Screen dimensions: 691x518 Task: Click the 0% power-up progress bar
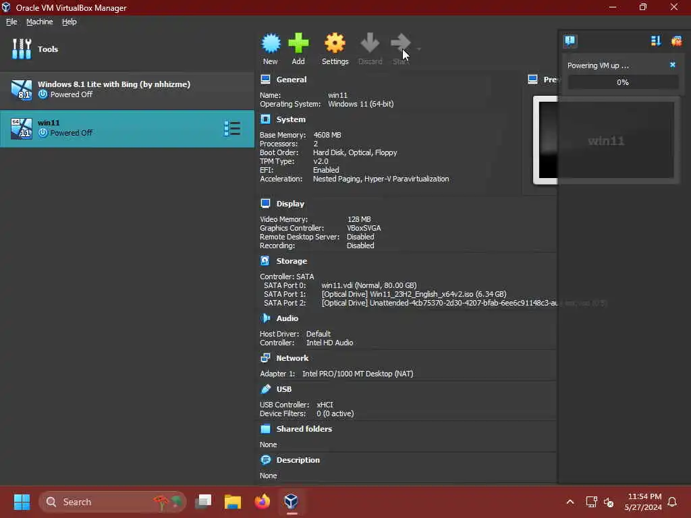point(623,82)
